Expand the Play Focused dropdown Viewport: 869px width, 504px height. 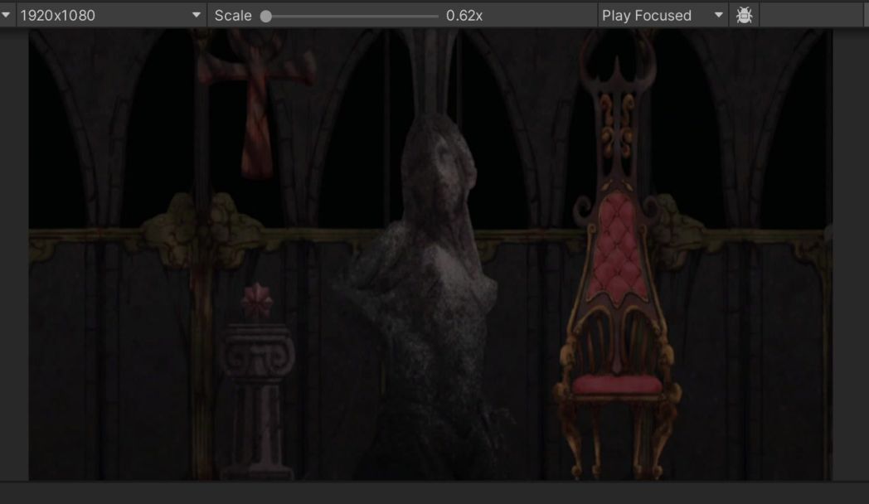(663, 16)
